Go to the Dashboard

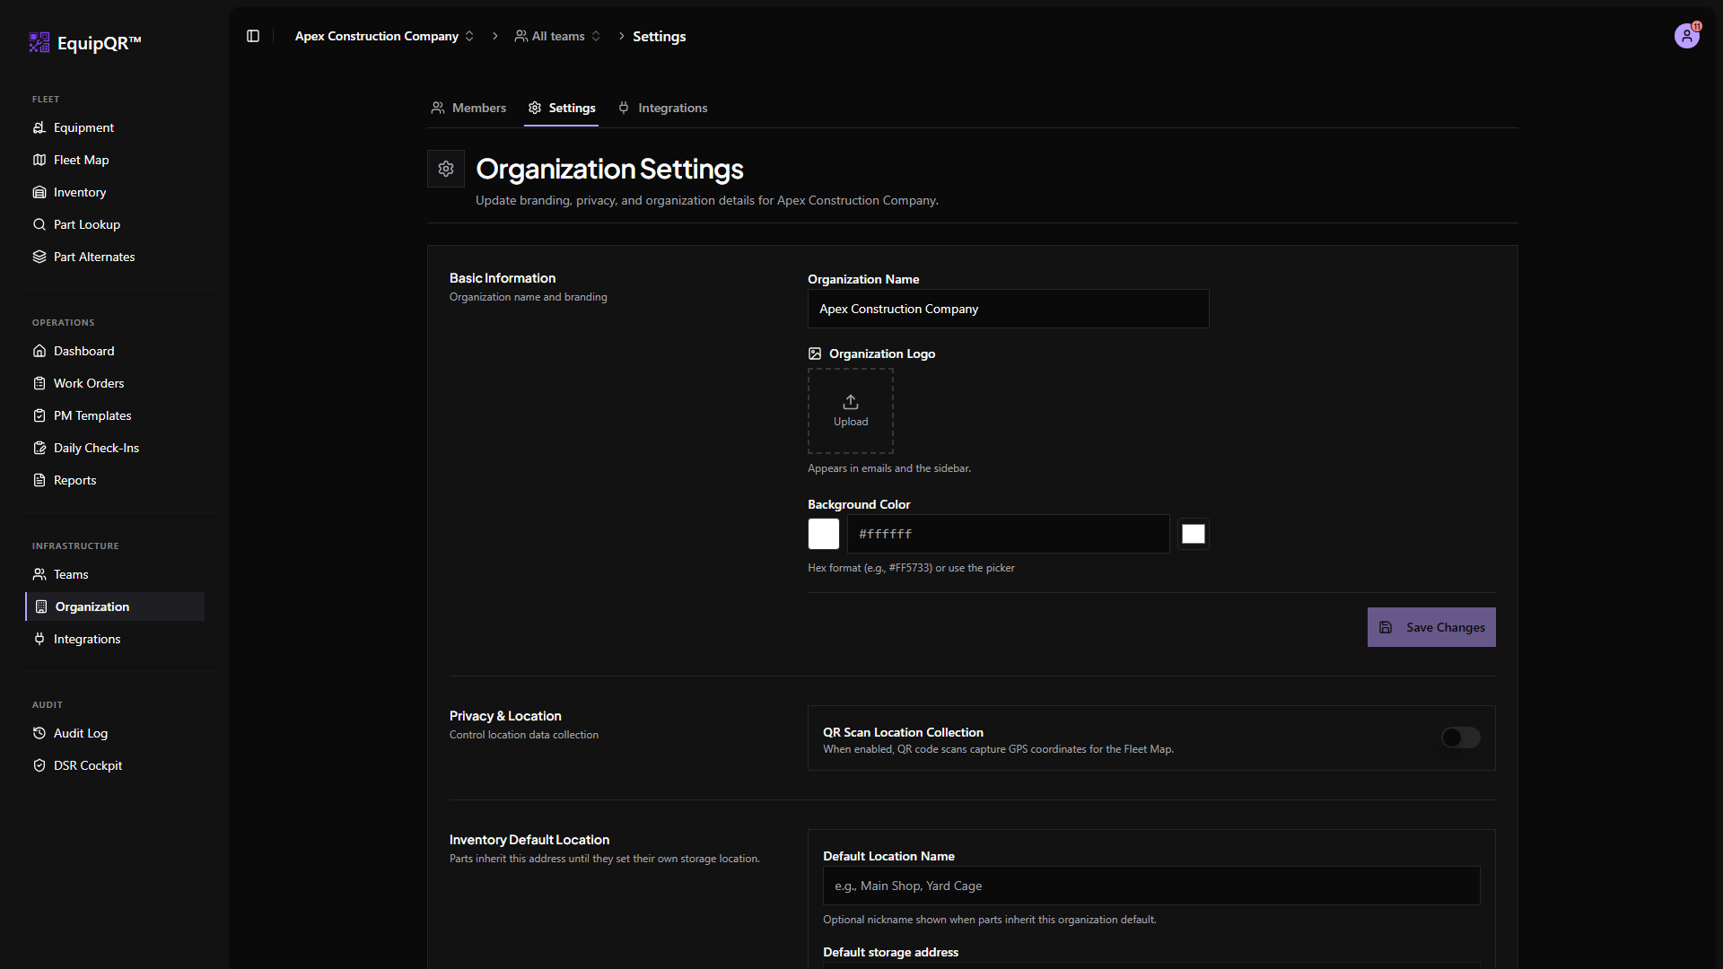tap(117, 351)
